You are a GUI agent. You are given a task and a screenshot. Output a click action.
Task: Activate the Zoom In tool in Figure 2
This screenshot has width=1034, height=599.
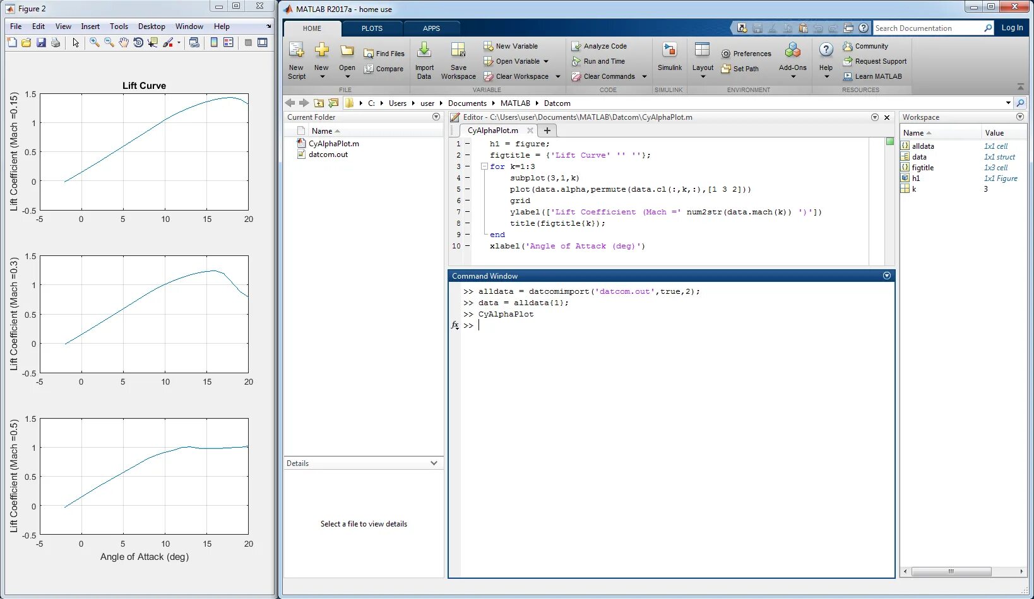(x=95, y=42)
